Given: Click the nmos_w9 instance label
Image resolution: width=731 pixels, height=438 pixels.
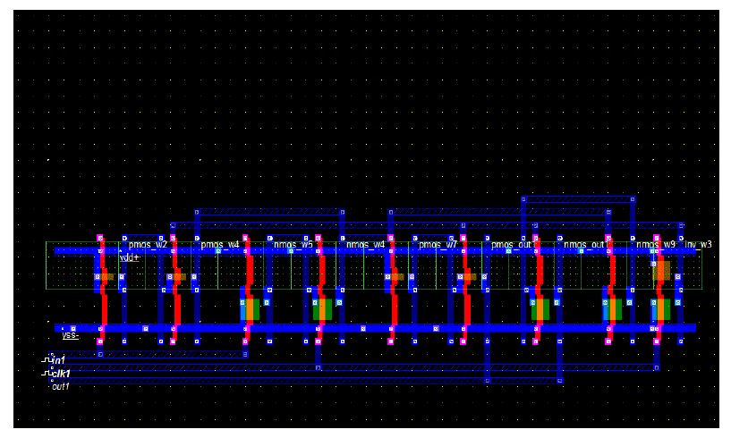Looking at the screenshot, I should coord(656,244).
